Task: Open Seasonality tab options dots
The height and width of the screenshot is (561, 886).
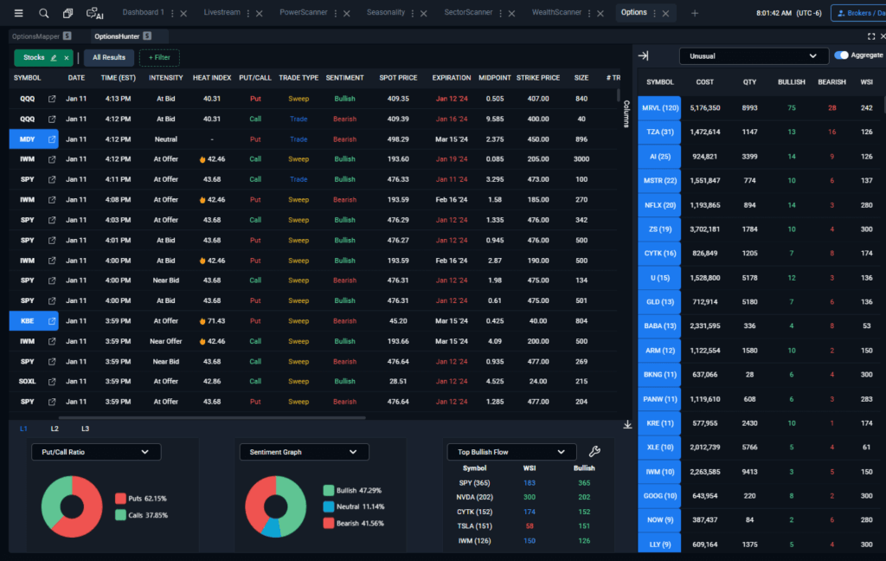Action: click(413, 13)
